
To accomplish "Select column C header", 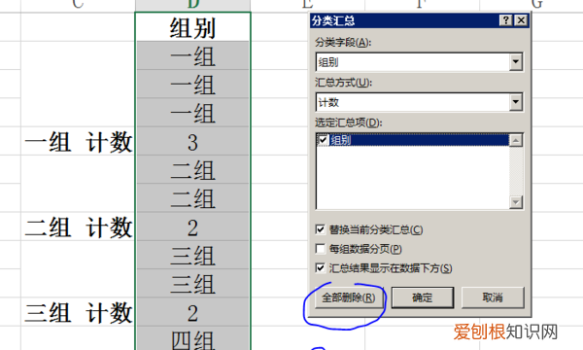I will (x=78, y=5).
